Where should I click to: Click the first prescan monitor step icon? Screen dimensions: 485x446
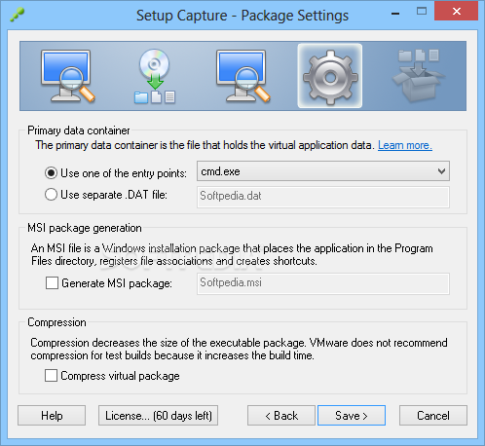68,76
